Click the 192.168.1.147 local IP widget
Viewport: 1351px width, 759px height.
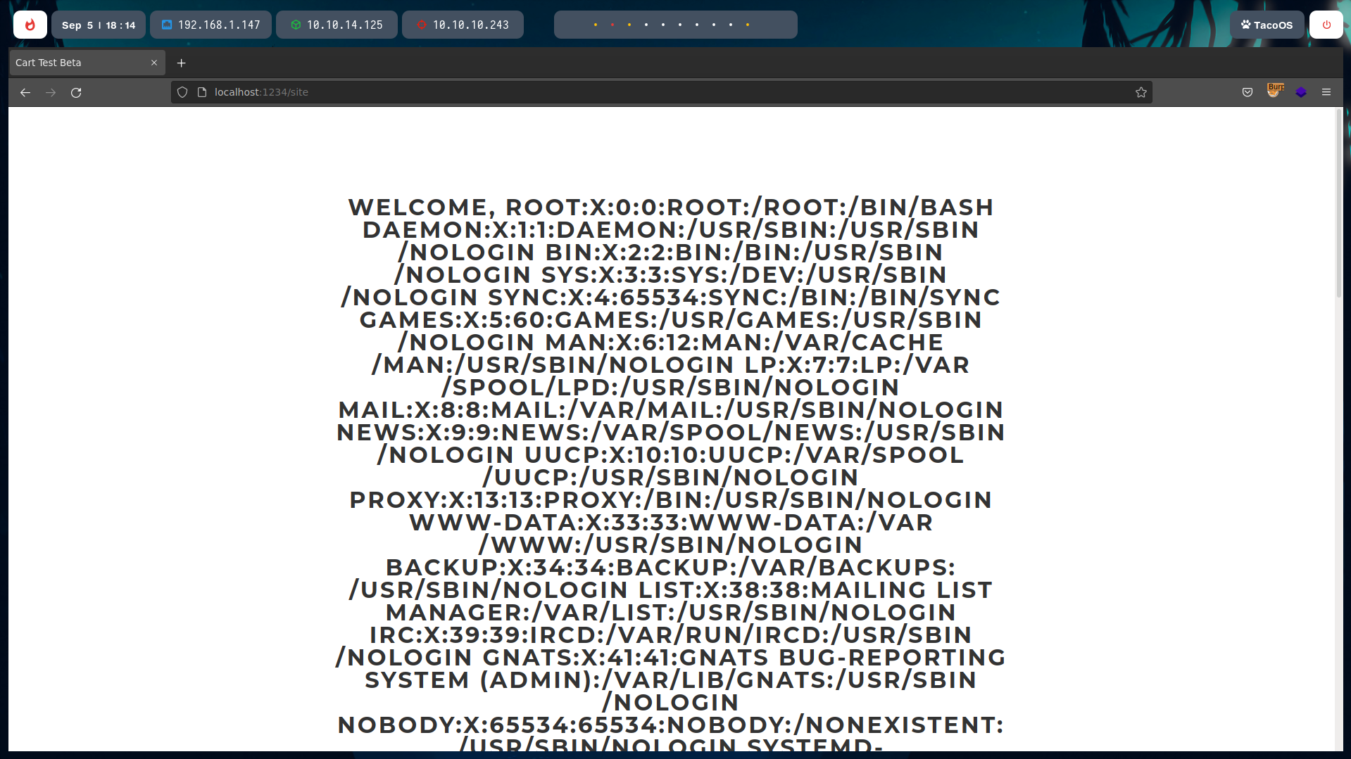click(210, 25)
